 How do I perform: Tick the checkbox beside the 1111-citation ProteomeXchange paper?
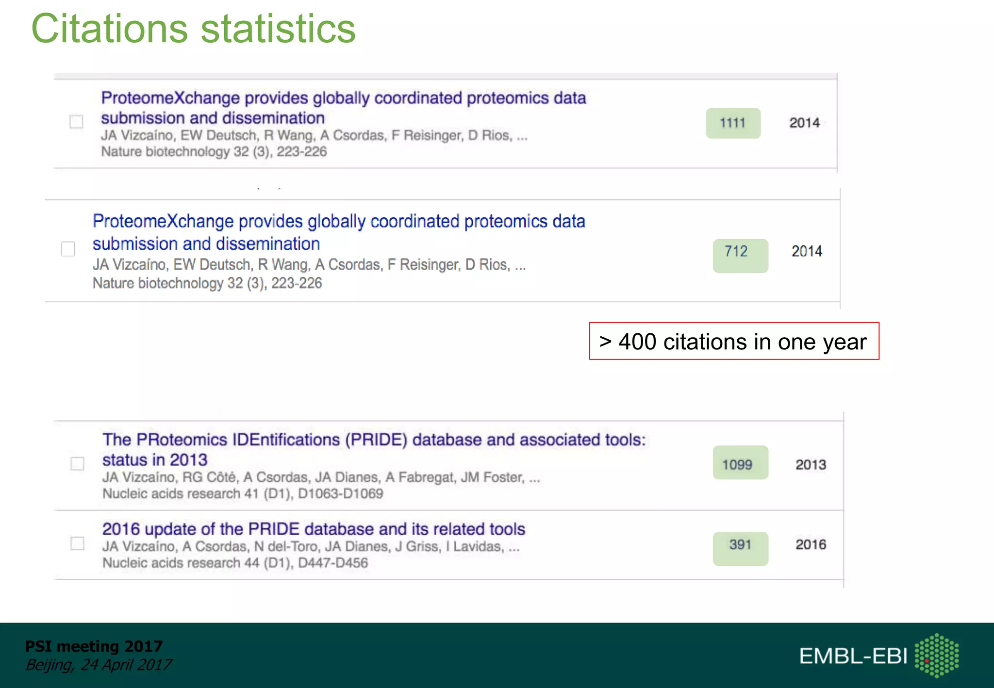[76, 121]
